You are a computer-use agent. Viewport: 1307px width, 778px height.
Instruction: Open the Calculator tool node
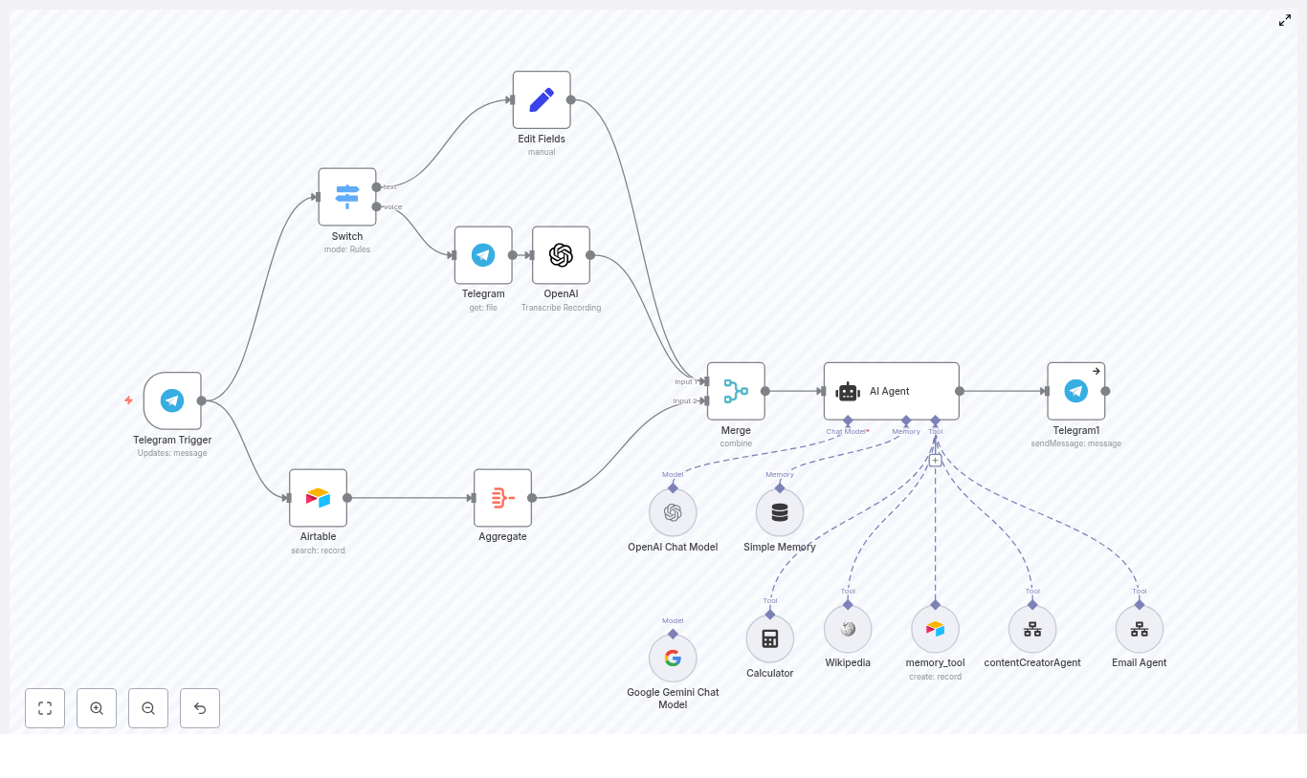click(769, 638)
